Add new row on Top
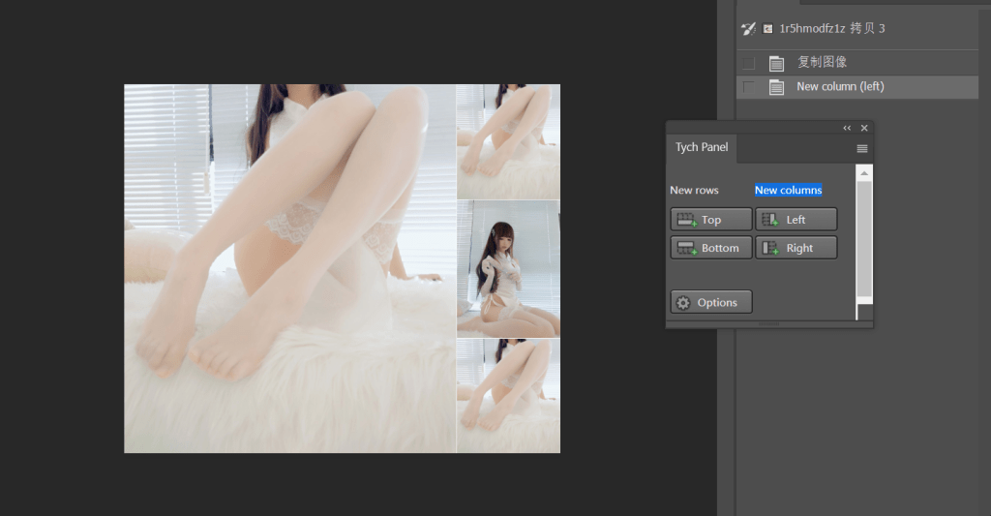 point(711,220)
